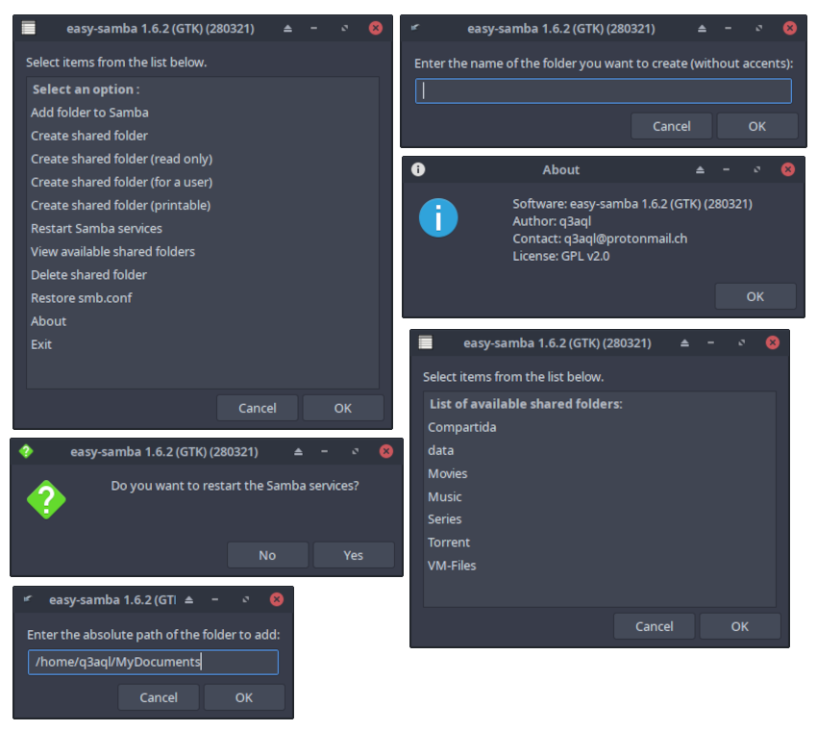Open window menu icon of the folder name dialog
Viewport: 817px width, 731px height.
click(x=415, y=28)
